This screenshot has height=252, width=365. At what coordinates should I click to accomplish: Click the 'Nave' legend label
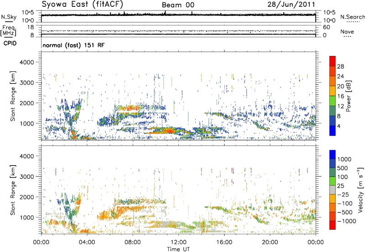pyautogui.click(x=347, y=31)
